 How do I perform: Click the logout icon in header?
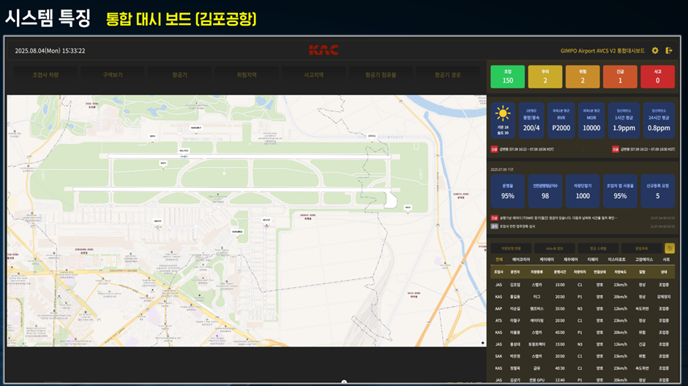668,50
